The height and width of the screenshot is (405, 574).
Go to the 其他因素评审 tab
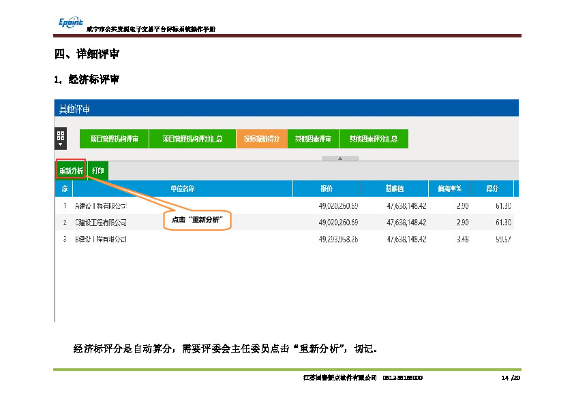313,139
